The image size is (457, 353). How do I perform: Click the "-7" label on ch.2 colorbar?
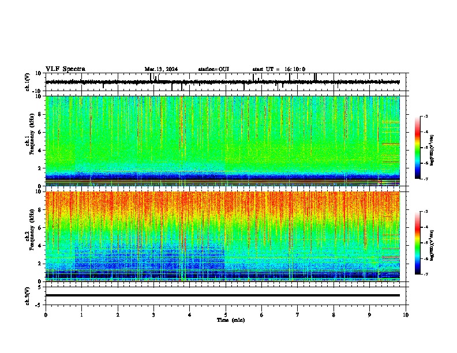pyautogui.click(x=426, y=274)
